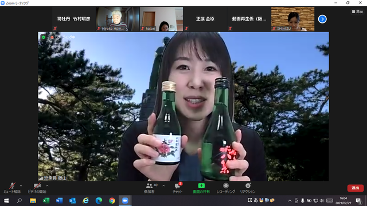The image size is (367, 206).
Task: Open Internet Explorer from the taskbar
Action: [x=85, y=201]
